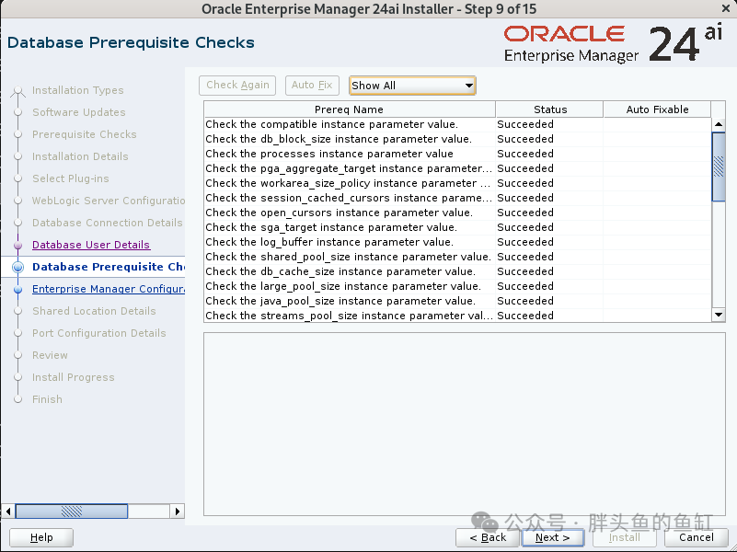Select the db_block_size parameter check row
Viewport: 737px width, 552px height.
coord(457,139)
